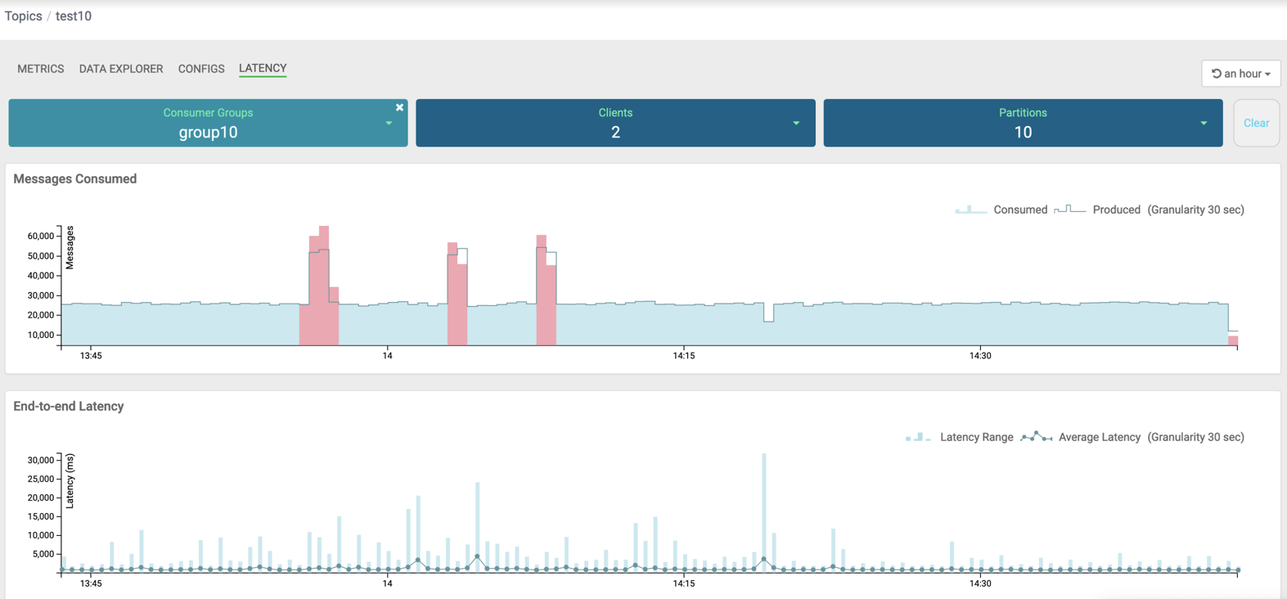Switch to the METRICS tab

[41, 69]
